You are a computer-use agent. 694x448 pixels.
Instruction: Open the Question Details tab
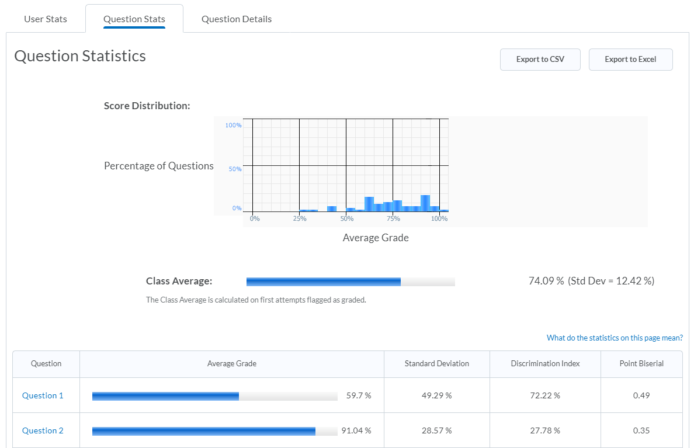coord(237,19)
